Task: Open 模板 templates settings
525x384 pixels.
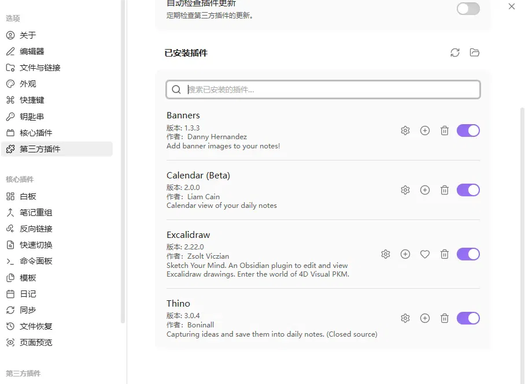Action: tap(57, 278)
